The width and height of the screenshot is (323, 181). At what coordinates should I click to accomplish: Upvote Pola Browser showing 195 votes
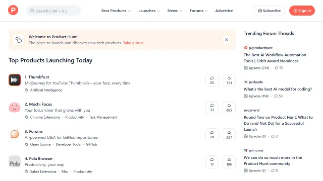229,162
